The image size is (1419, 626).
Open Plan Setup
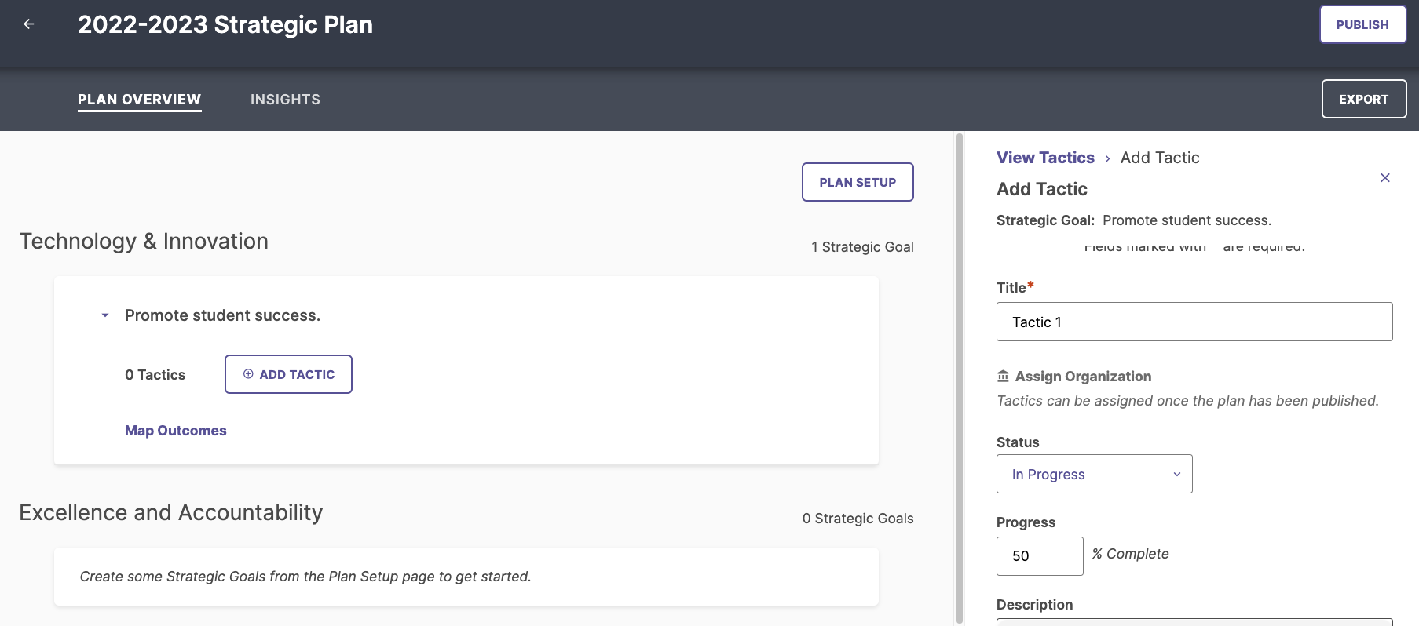tap(858, 182)
